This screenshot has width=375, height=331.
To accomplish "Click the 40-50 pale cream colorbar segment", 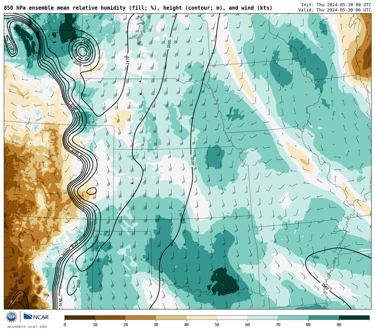I will 202,317.
